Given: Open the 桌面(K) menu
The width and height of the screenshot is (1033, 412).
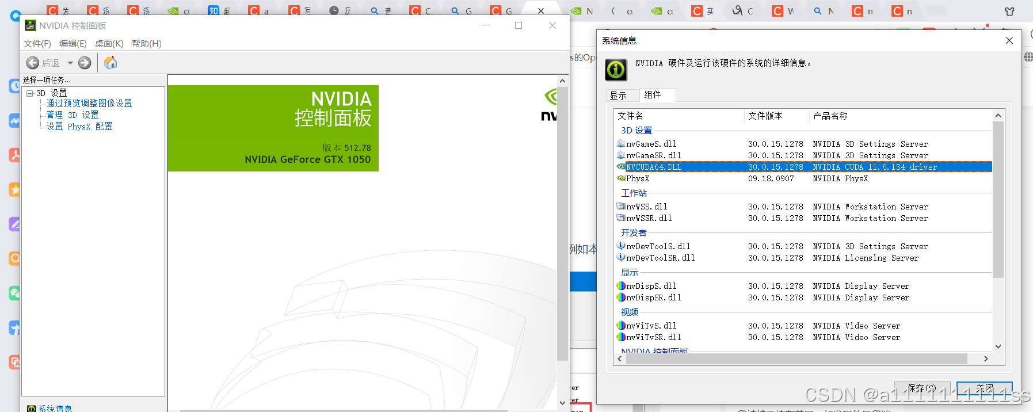Looking at the screenshot, I should 109,44.
